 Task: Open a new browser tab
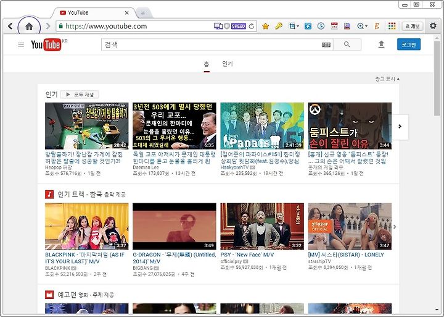[x=144, y=13]
